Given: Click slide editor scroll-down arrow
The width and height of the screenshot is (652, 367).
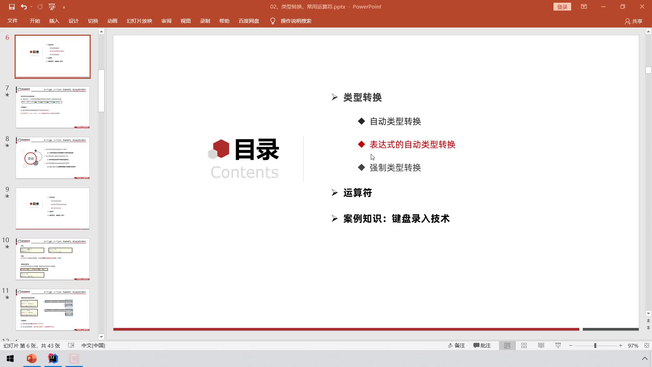Looking at the screenshot, I should (648, 314).
